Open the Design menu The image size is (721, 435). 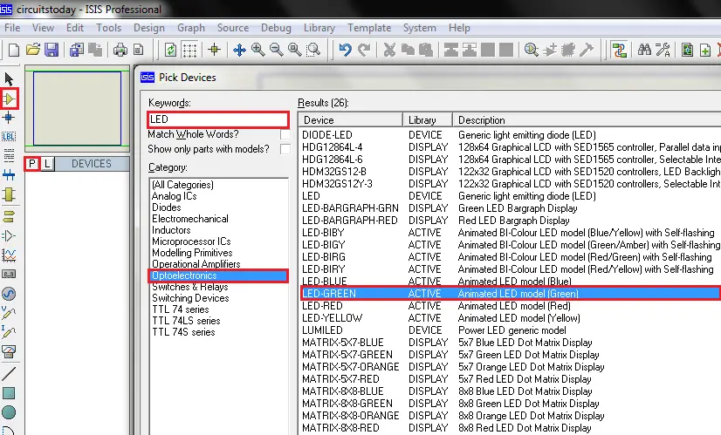click(149, 28)
